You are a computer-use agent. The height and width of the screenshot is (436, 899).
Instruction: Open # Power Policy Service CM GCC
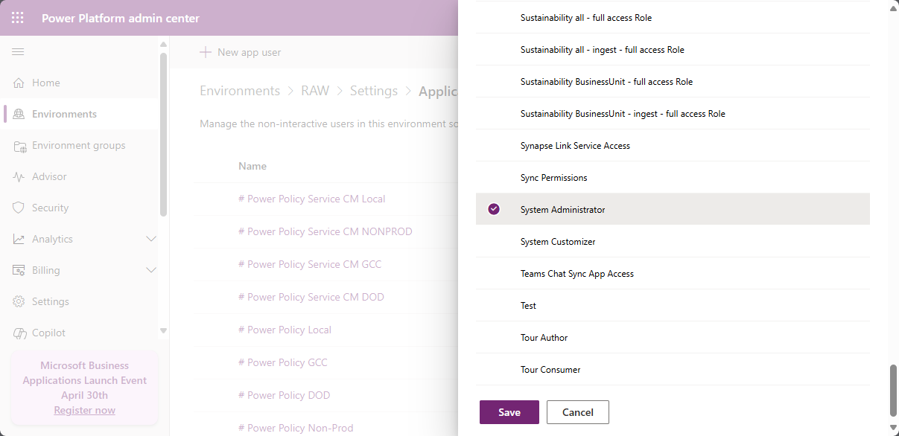(310, 264)
